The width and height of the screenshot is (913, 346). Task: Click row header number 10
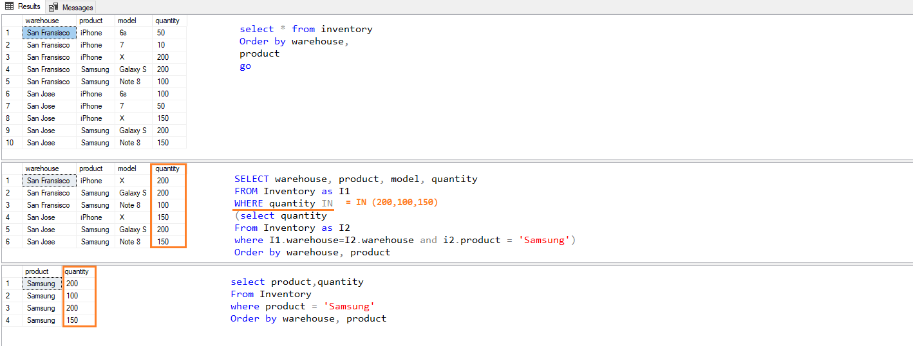(x=12, y=143)
